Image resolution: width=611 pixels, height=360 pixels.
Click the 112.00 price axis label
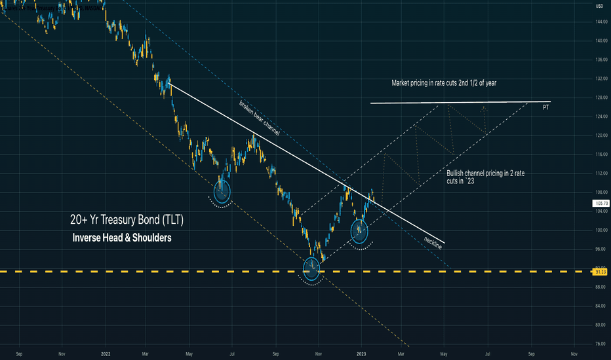[601, 173]
